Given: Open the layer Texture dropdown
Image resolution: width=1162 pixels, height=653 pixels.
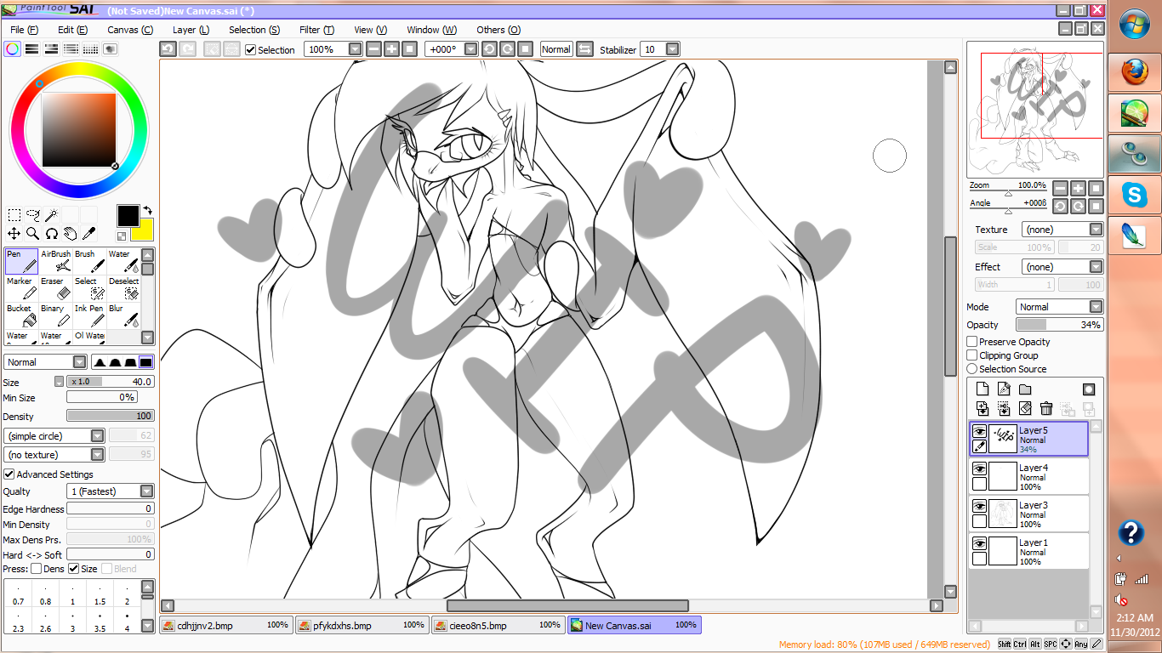Looking at the screenshot, I should [x=1096, y=230].
